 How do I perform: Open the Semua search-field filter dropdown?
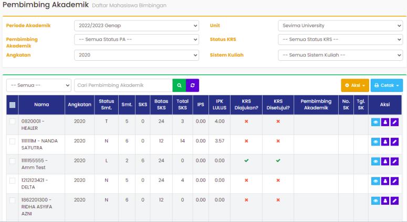[39, 85]
